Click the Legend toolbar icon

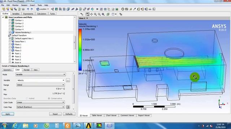tap(80, 9)
